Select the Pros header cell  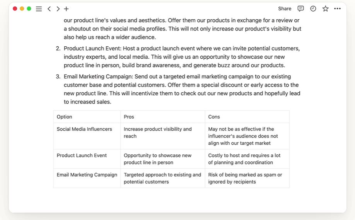tap(163, 117)
